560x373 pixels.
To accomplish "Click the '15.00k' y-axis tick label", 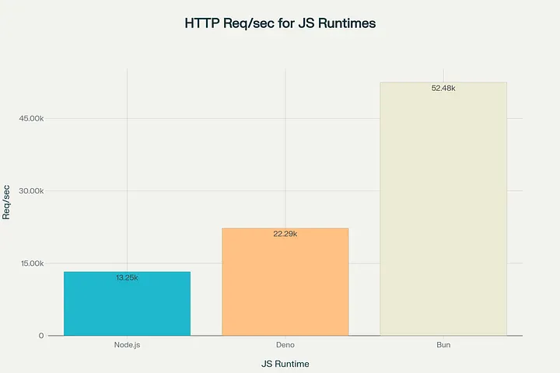I will tap(32, 263).
